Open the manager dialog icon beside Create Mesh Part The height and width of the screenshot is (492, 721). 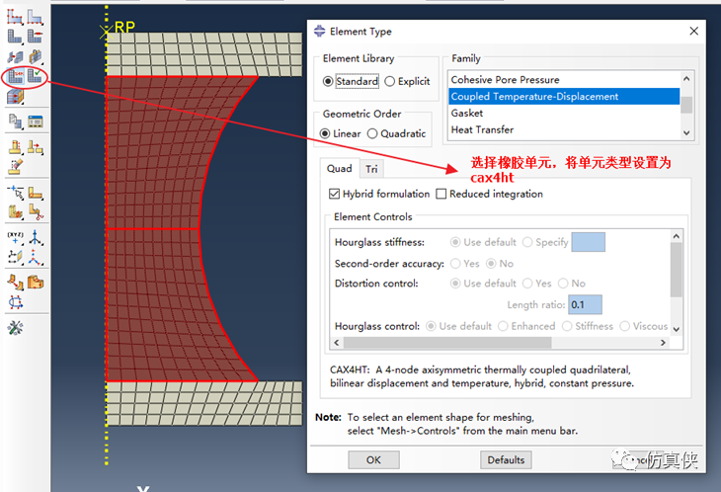35,122
